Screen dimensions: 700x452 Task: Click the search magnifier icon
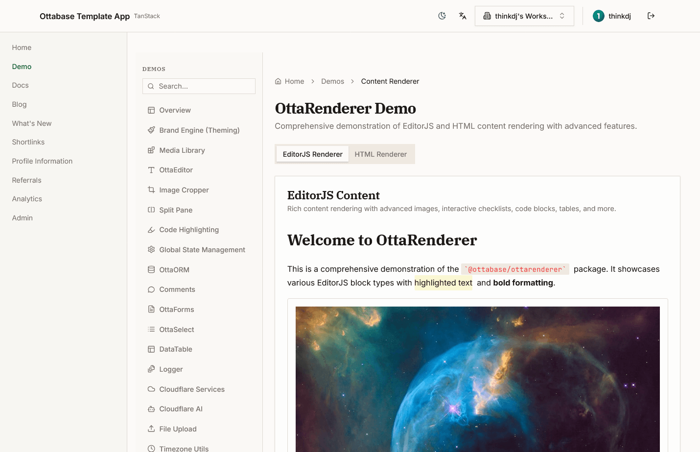pyautogui.click(x=151, y=86)
